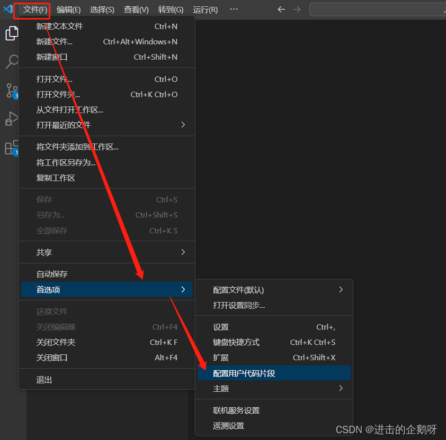Choose 关闭窗口 menu entry

[106, 357]
